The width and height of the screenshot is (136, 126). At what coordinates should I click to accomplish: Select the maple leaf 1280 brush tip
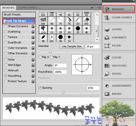(43, 30)
